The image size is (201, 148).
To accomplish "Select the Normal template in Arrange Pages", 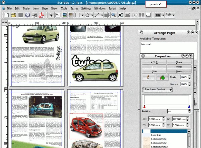I will (x=146, y=44).
